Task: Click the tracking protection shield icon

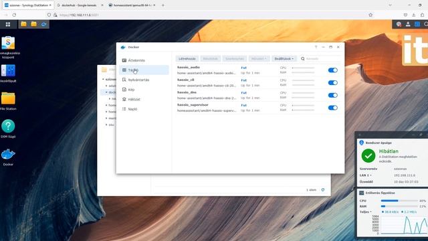Action: pyautogui.click(x=49, y=15)
